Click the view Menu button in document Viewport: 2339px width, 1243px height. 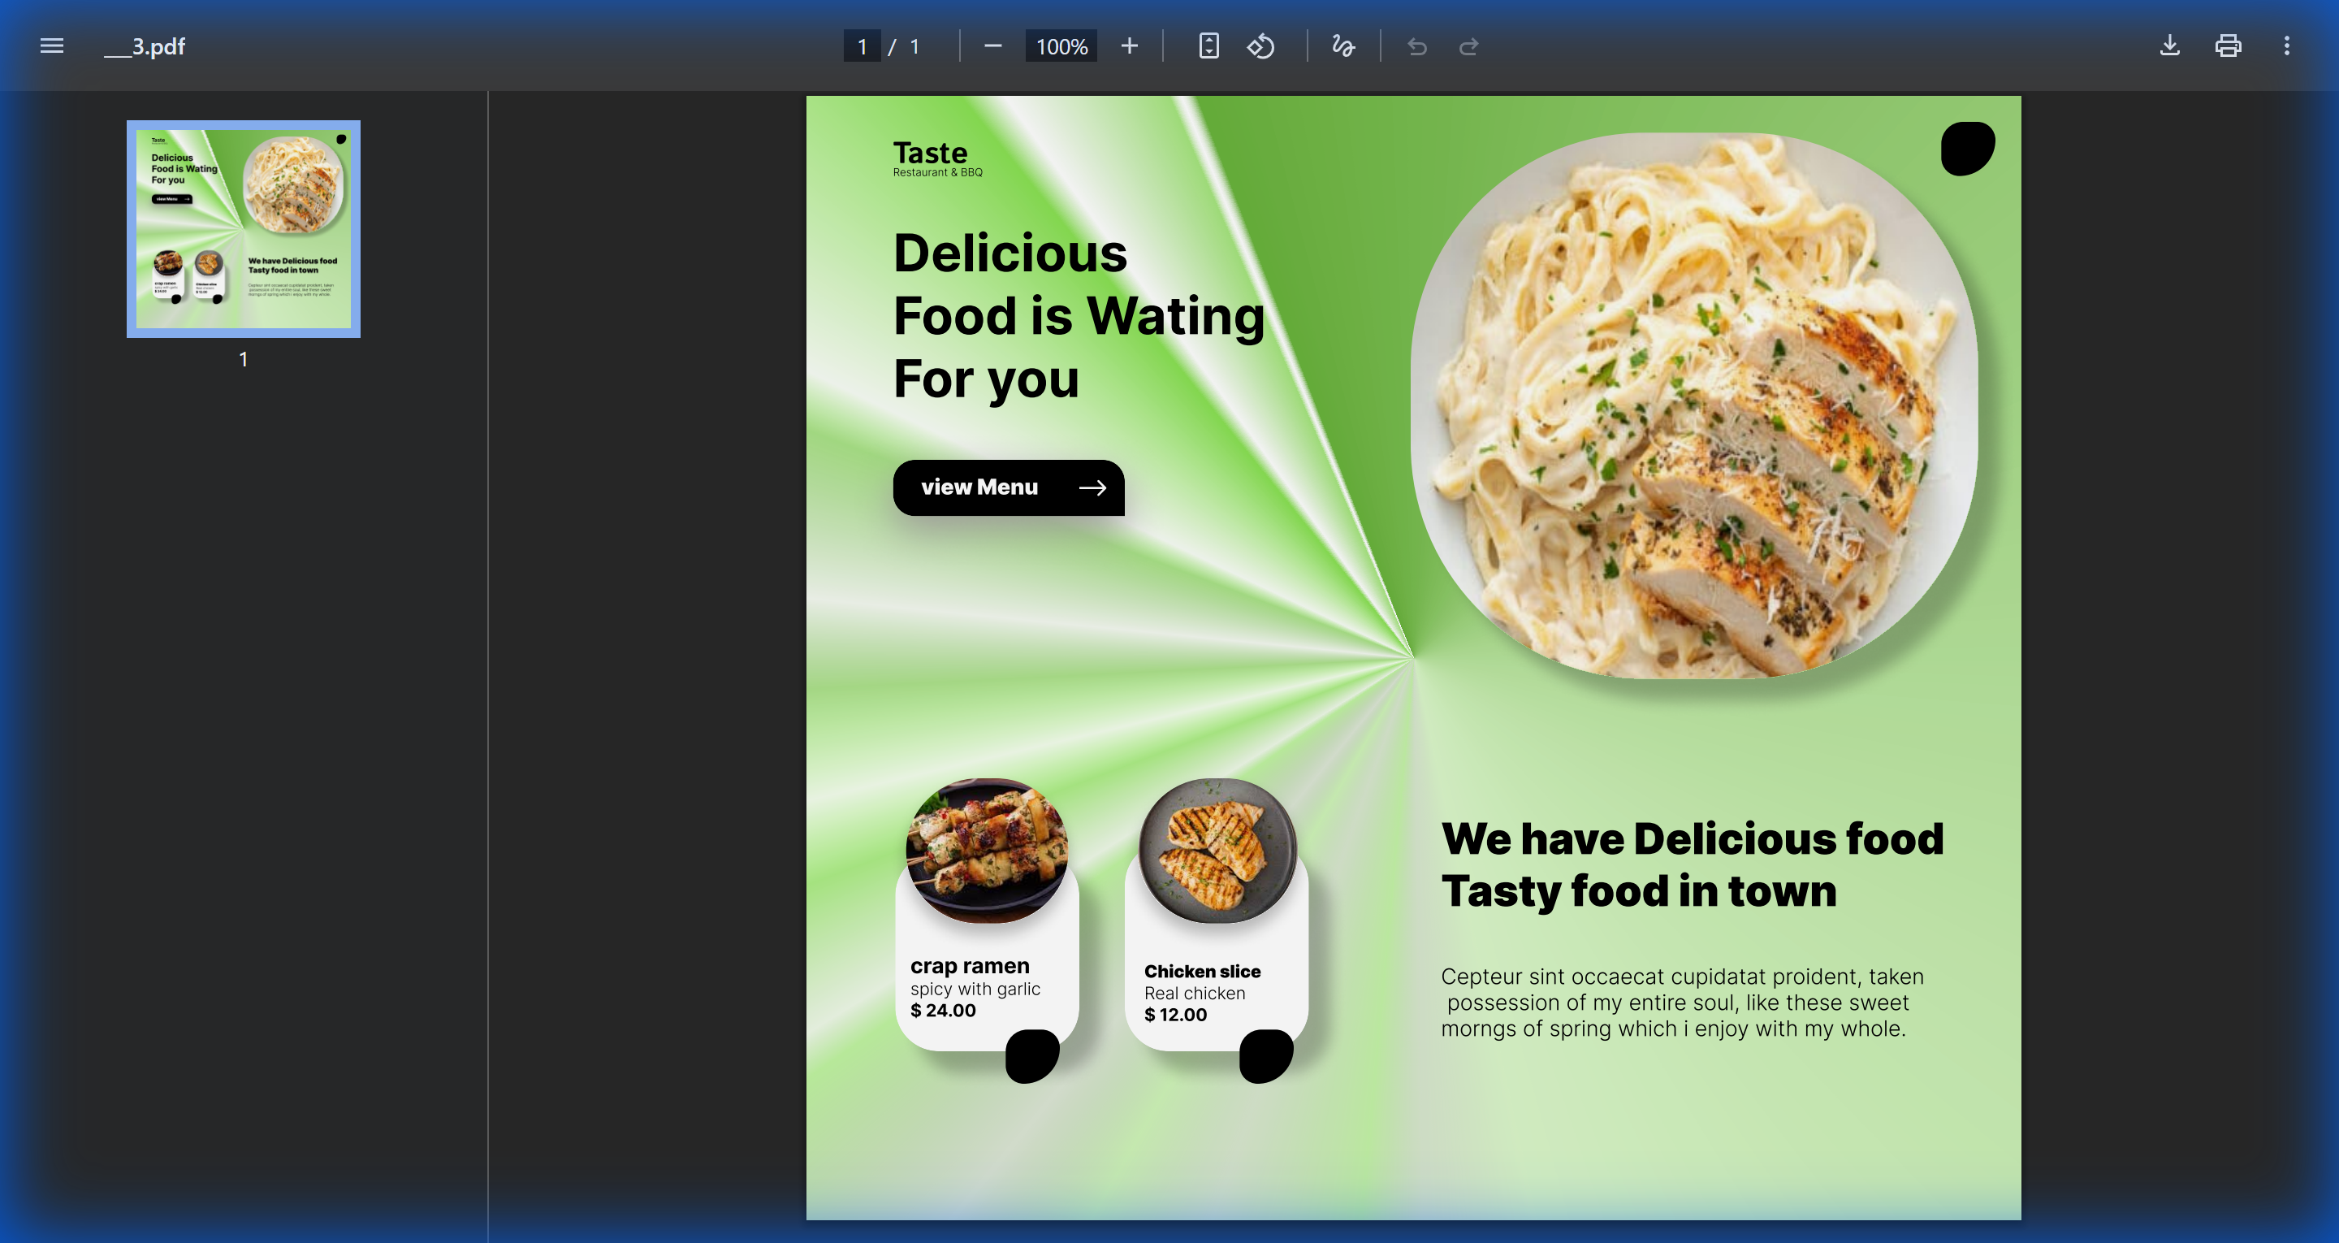pyautogui.click(x=1008, y=488)
